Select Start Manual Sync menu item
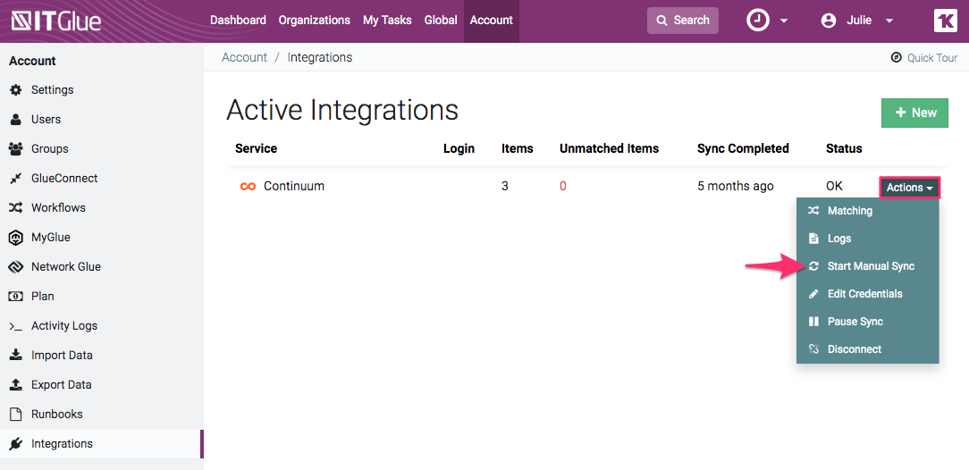Viewport: 969px width, 470px height. pyautogui.click(x=868, y=266)
